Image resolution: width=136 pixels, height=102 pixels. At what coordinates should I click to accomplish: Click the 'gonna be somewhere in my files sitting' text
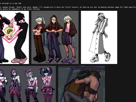point(21,9)
